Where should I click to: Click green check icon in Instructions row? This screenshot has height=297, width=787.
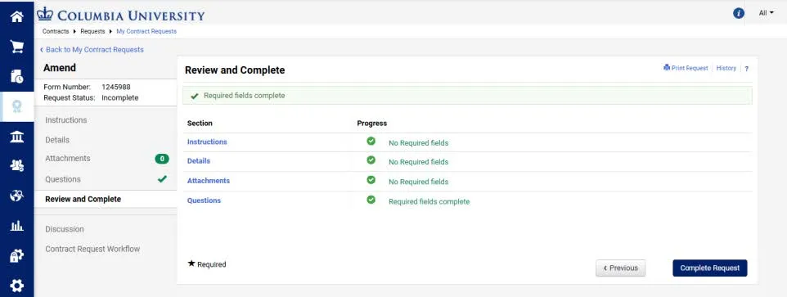point(371,141)
